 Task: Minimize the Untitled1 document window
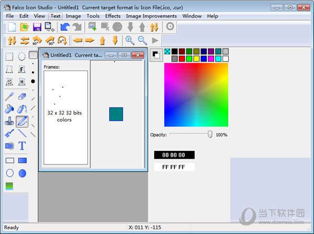111,55
